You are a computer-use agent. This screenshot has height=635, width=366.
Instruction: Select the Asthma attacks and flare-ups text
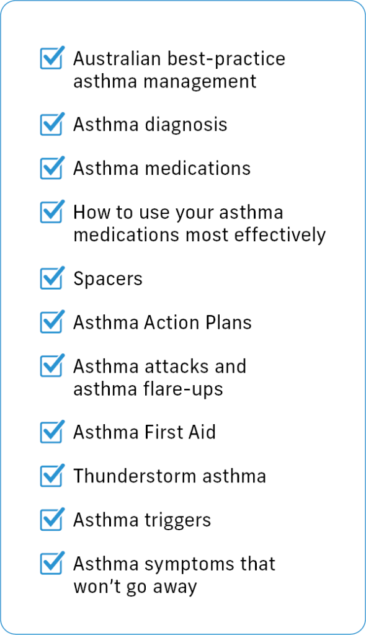click(x=159, y=378)
